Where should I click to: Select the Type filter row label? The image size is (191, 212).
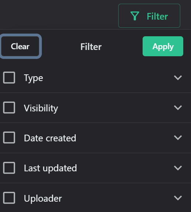click(34, 78)
